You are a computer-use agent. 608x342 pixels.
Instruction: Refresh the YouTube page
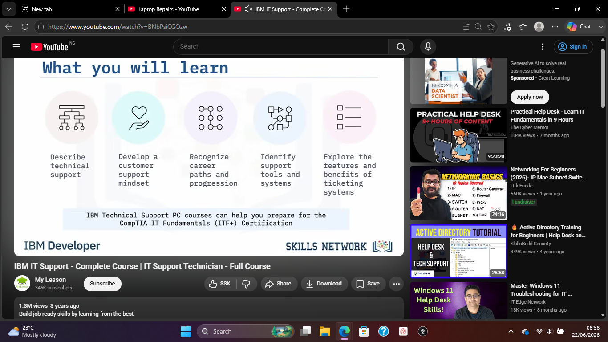point(25,27)
